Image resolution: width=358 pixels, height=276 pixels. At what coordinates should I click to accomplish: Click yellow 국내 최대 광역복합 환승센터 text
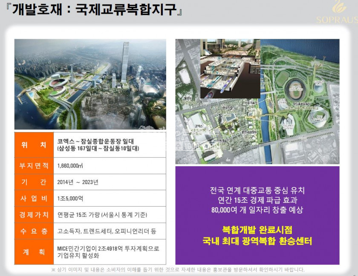(x=257, y=241)
